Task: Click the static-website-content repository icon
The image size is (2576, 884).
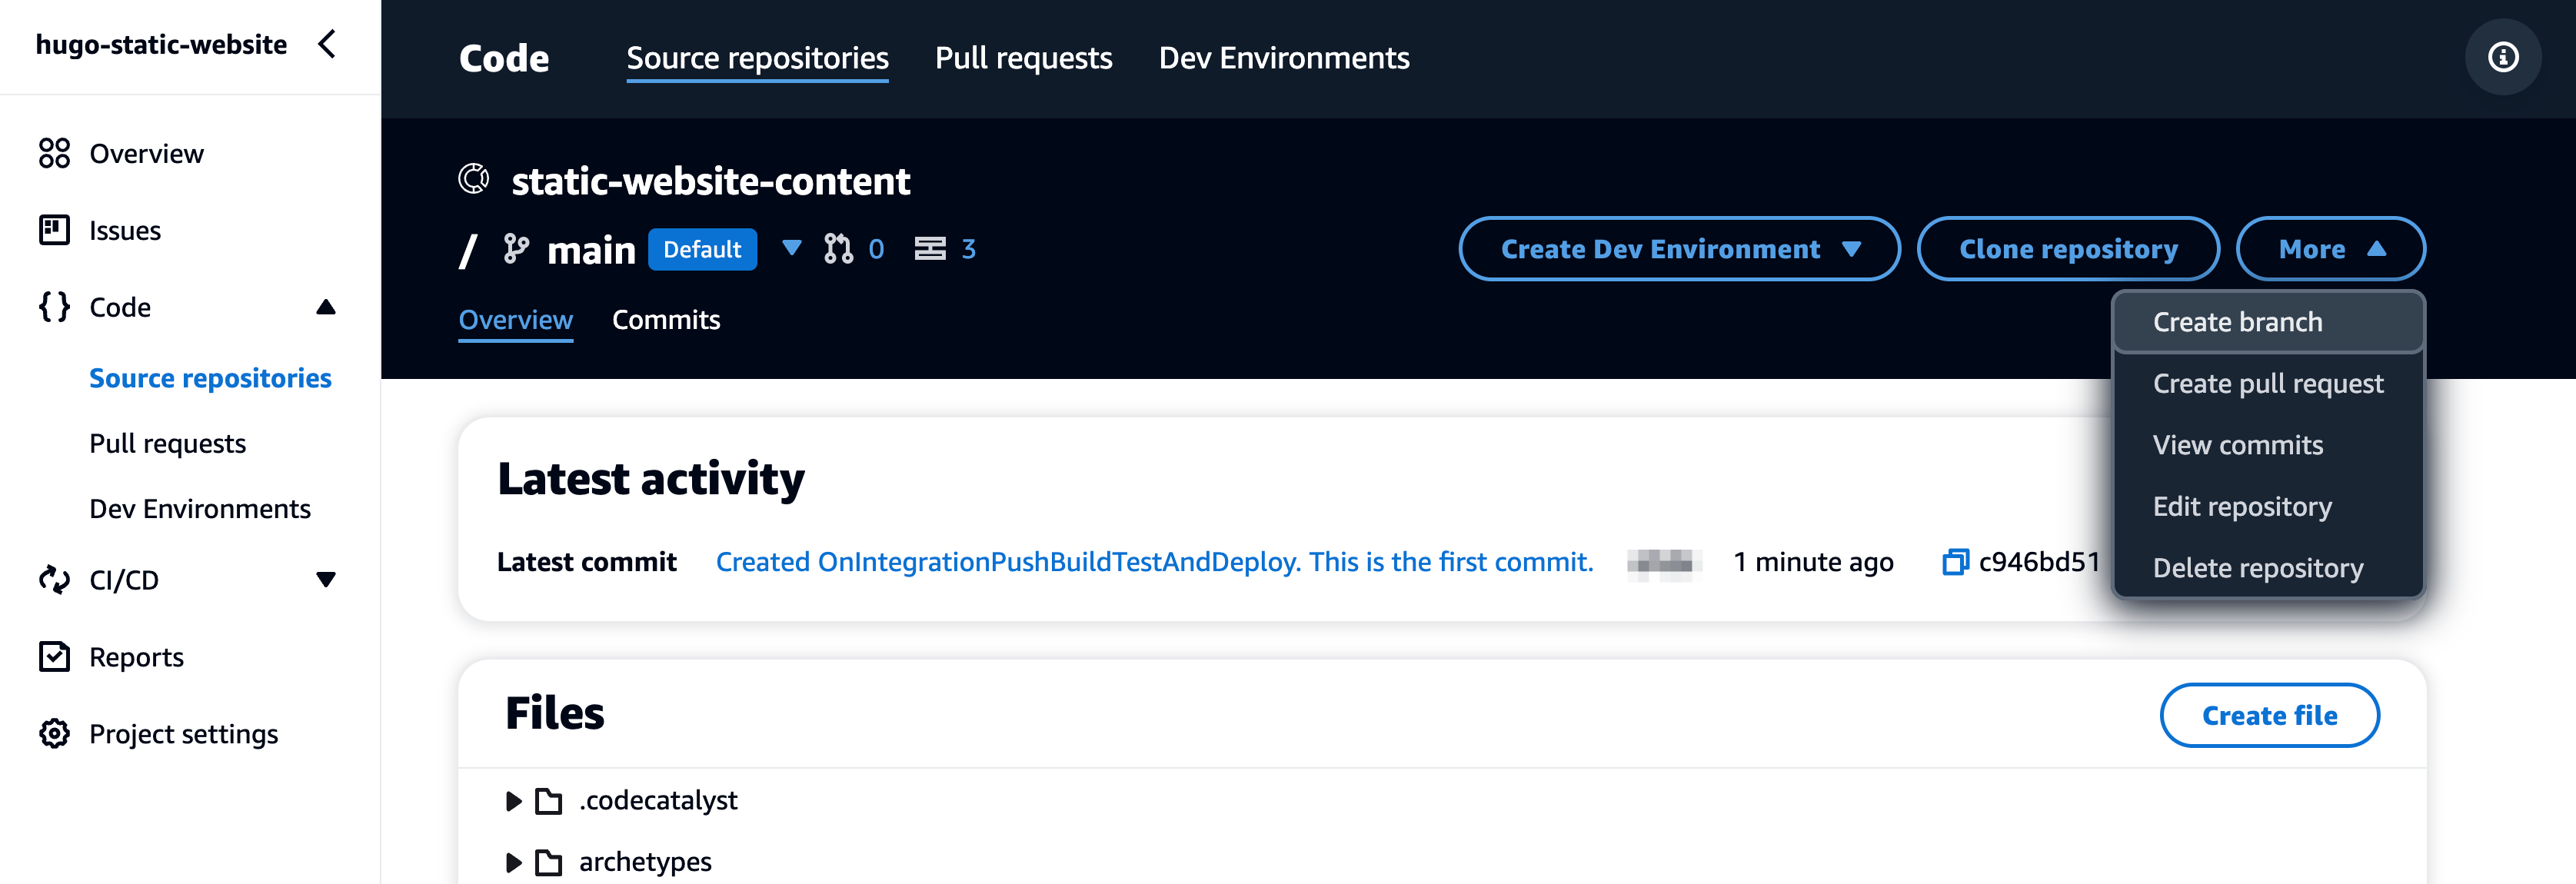Action: click(475, 180)
